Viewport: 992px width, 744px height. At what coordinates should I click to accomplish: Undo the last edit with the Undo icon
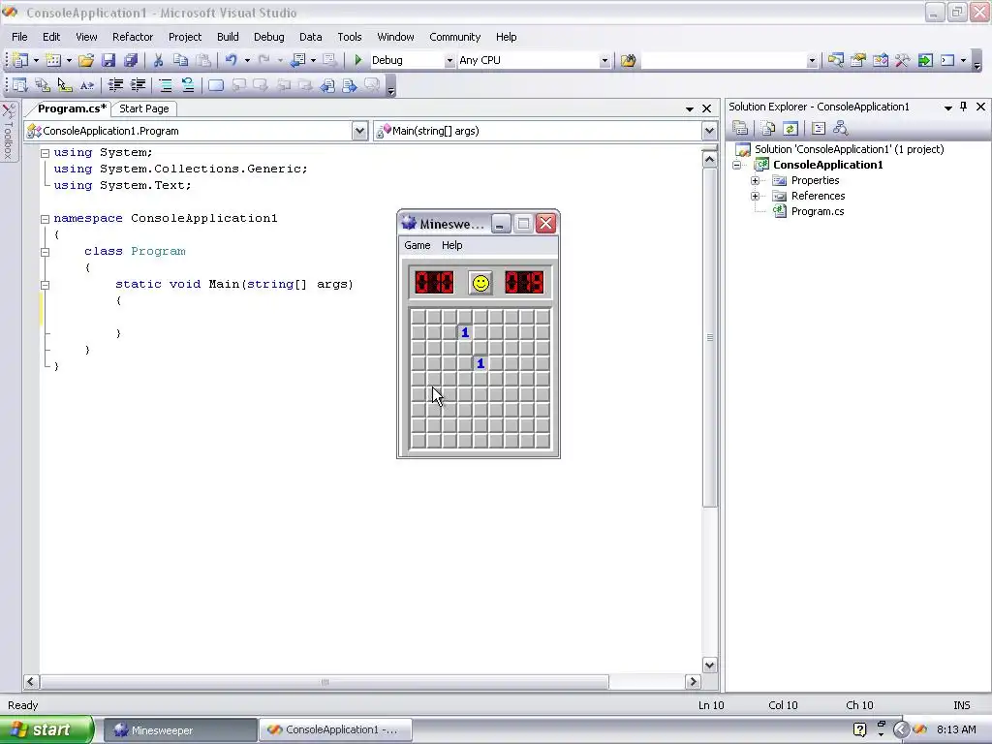231,60
